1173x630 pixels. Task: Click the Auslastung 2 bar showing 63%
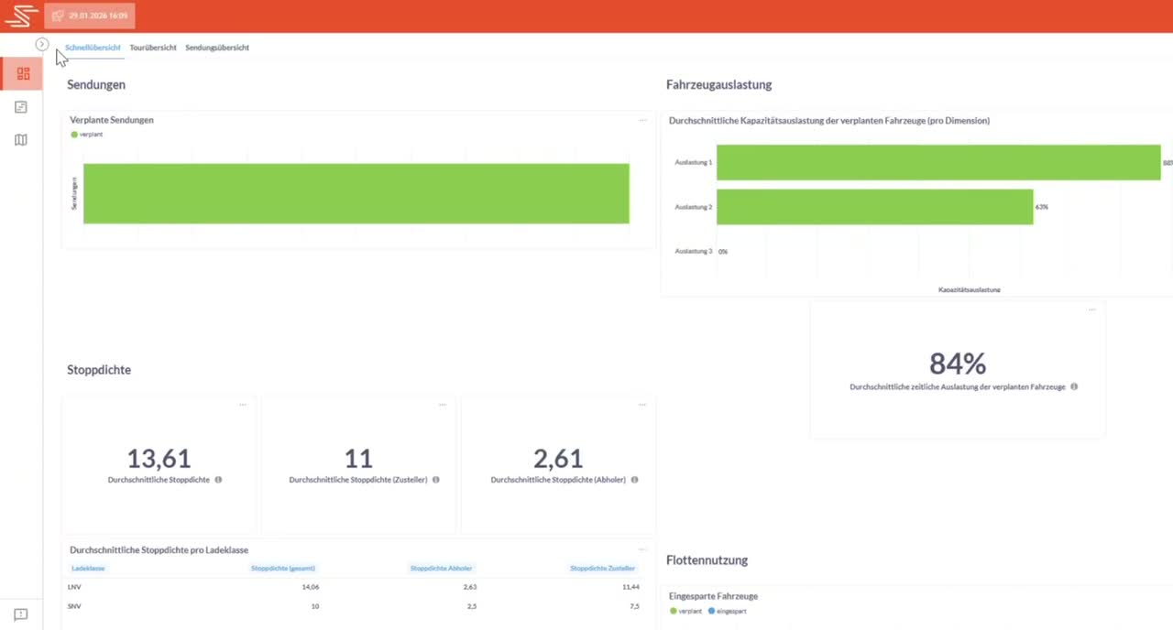874,207
